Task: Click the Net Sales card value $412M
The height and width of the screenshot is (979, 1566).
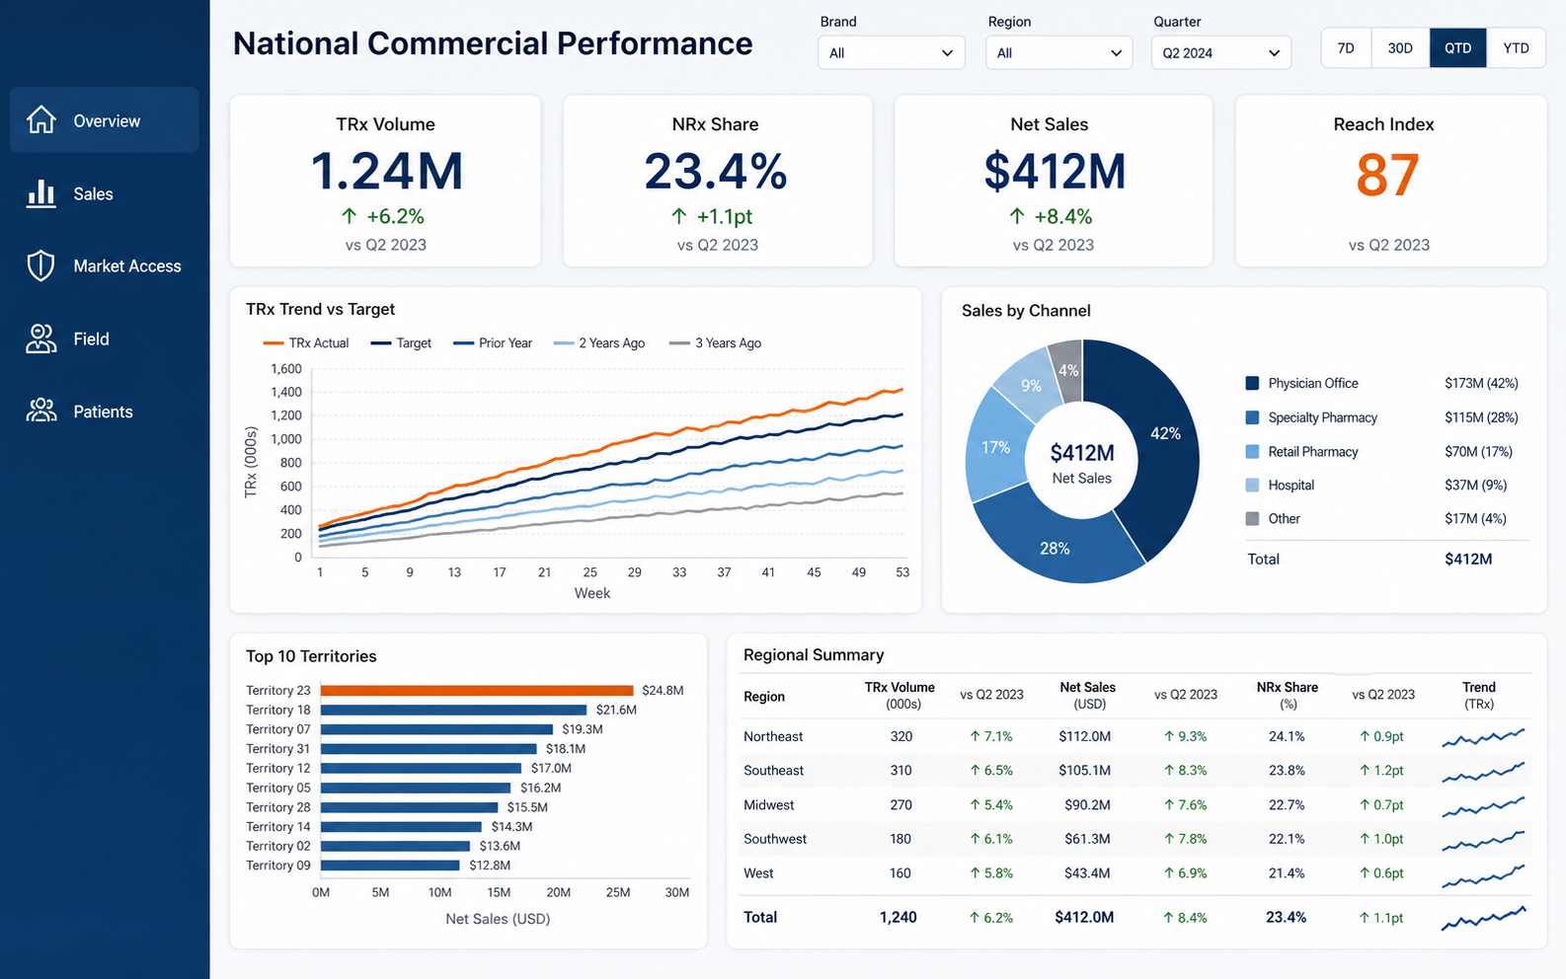Action: tap(1055, 171)
